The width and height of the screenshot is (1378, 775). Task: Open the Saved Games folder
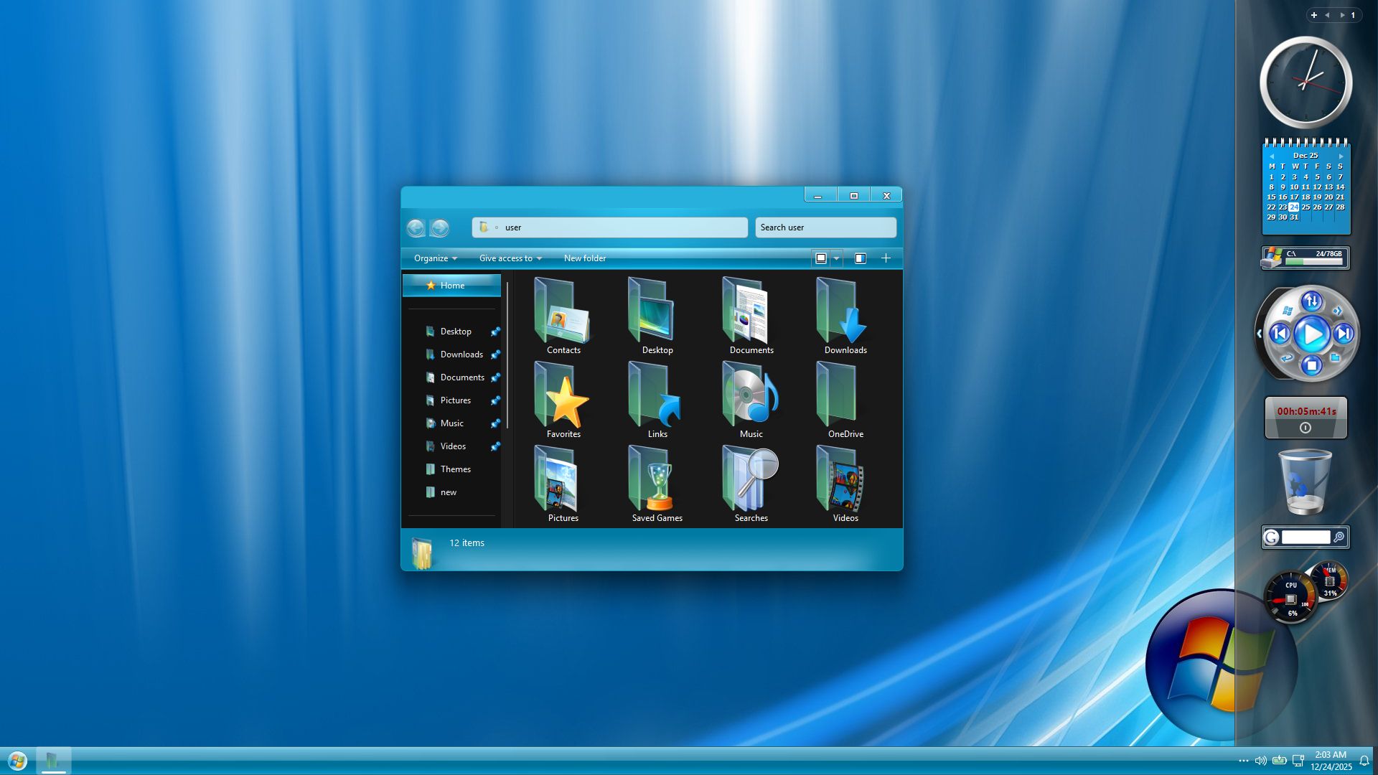click(x=657, y=484)
